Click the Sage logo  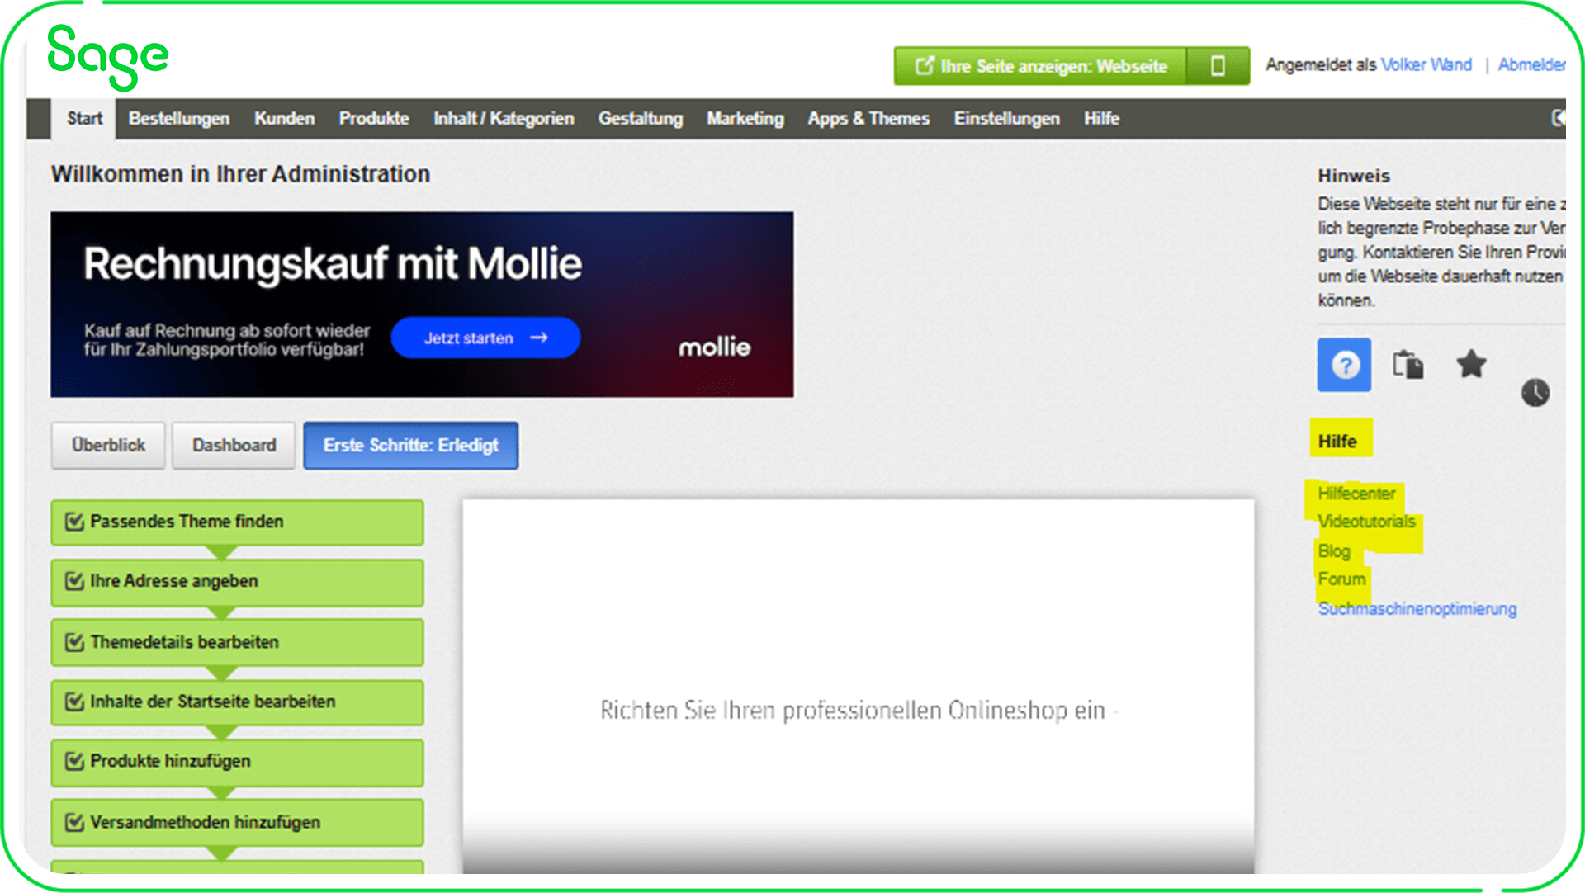[108, 56]
